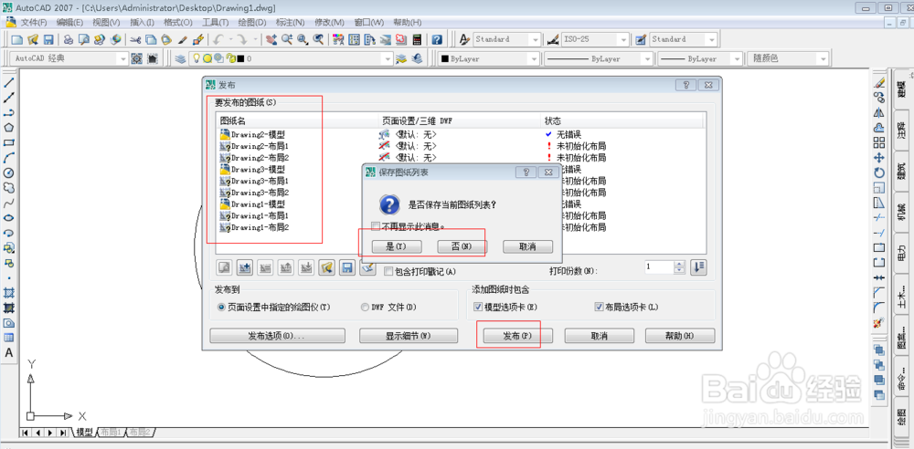914x449 pixels.
Task: Open the text style Standard dropdown
Action: [535, 39]
